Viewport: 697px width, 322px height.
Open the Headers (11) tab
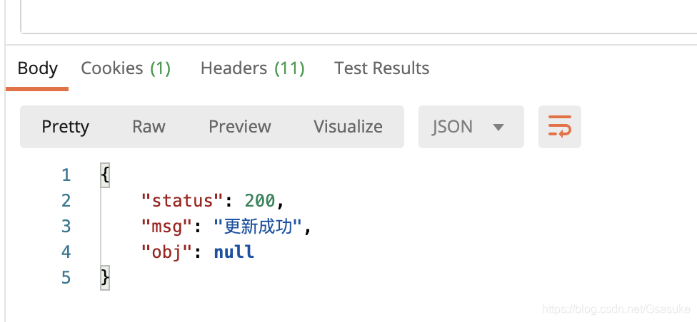pyautogui.click(x=253, y=68)
